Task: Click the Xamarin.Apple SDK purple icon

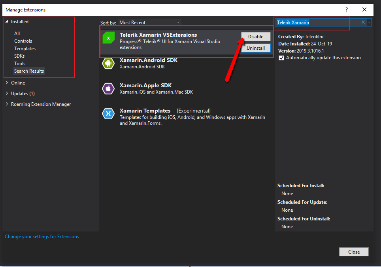Action: pos(108,88)
